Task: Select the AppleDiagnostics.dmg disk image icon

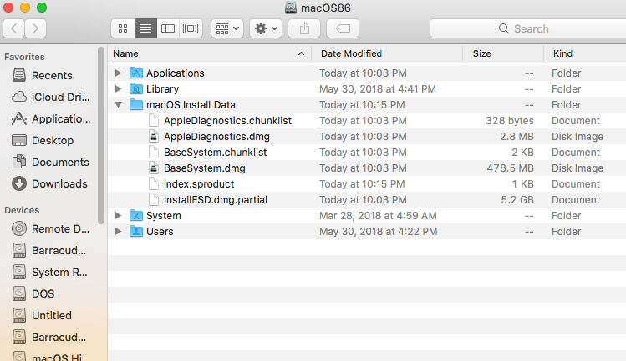Action: tap(154, 136)
